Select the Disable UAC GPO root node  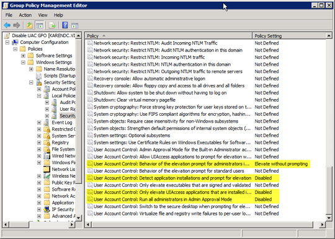click(43, 36)
